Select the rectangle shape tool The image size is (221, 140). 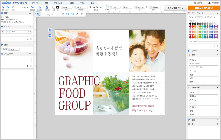(x=48, y=14)
